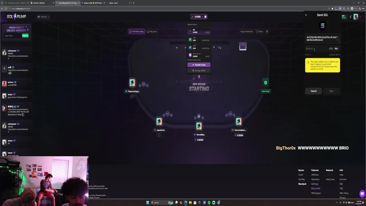Open the Daily Case footer link
The height and width of the screenshot is (206, 366).
330,179
